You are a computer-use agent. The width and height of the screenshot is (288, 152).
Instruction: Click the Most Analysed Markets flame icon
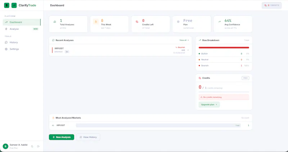tap(53, 118)
